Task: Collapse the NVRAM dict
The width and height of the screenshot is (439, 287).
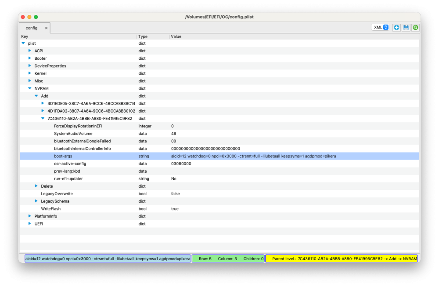Action: pos(30,88)
